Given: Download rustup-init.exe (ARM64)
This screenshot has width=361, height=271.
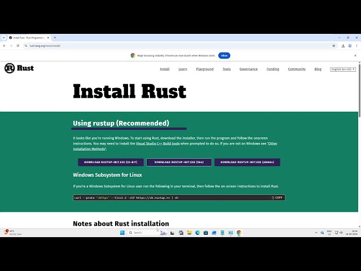Looking at the screenshot, I should pos(247,162).
